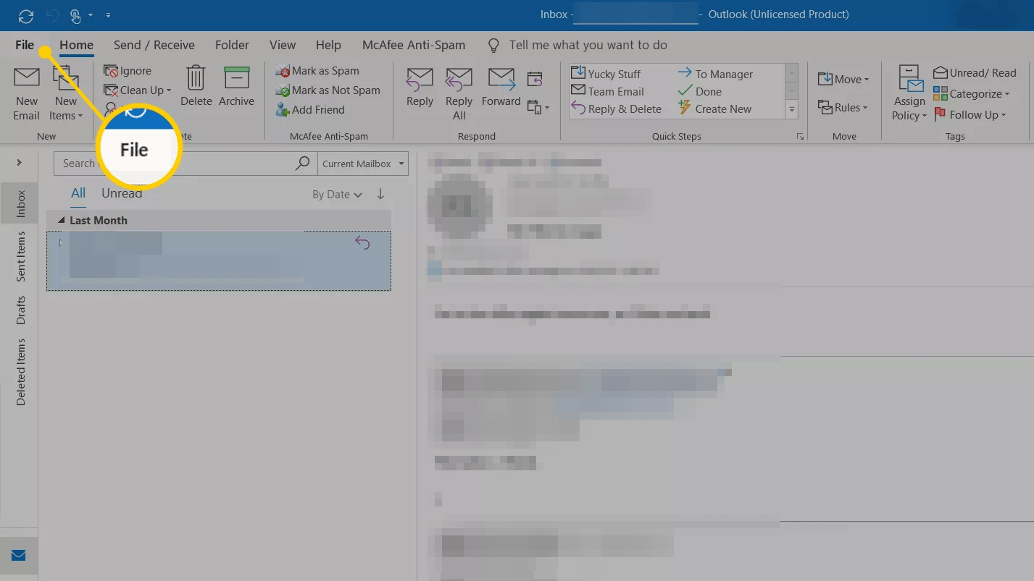Click Reply All in Respond group
The height and width of the screenshot is (581, 1034).
pyautogui.click(x=459, y=94)
